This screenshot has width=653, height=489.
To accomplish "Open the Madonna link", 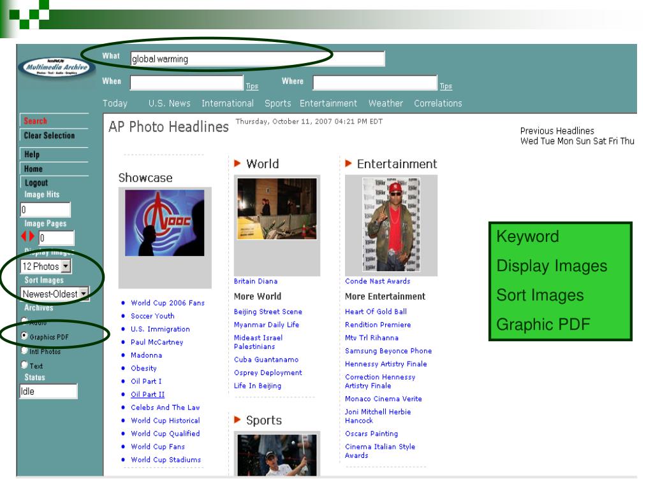I will (146, 355).
